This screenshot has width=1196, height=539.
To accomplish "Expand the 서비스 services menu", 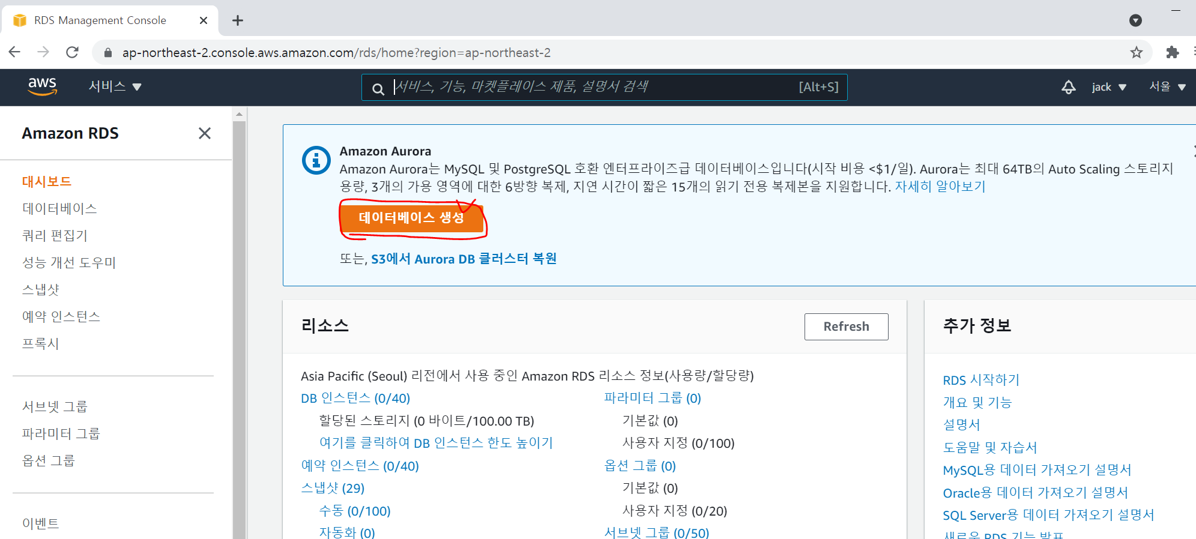I will (x=115, y=86).
